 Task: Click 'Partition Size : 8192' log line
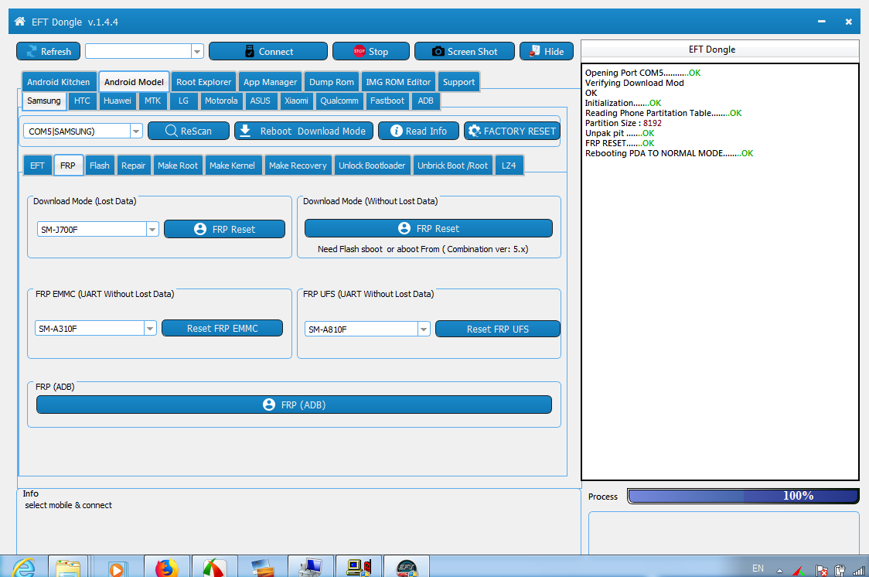pos(623,123)
